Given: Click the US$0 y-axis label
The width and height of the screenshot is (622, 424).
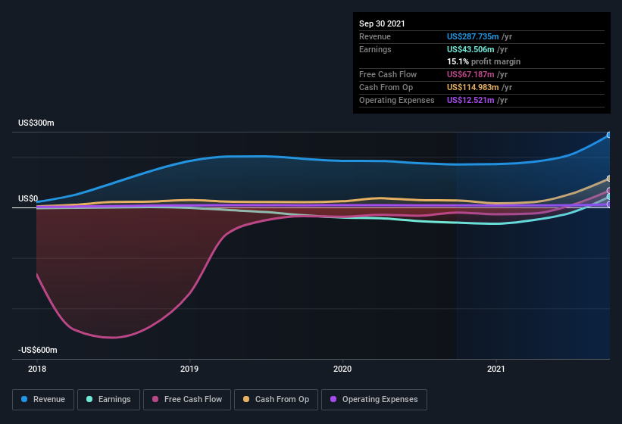Looking at the screenshot, I should (x=28, y=198).
